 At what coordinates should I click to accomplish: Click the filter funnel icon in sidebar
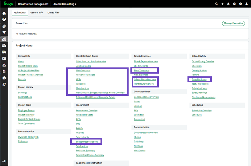[x=4, y=33]
